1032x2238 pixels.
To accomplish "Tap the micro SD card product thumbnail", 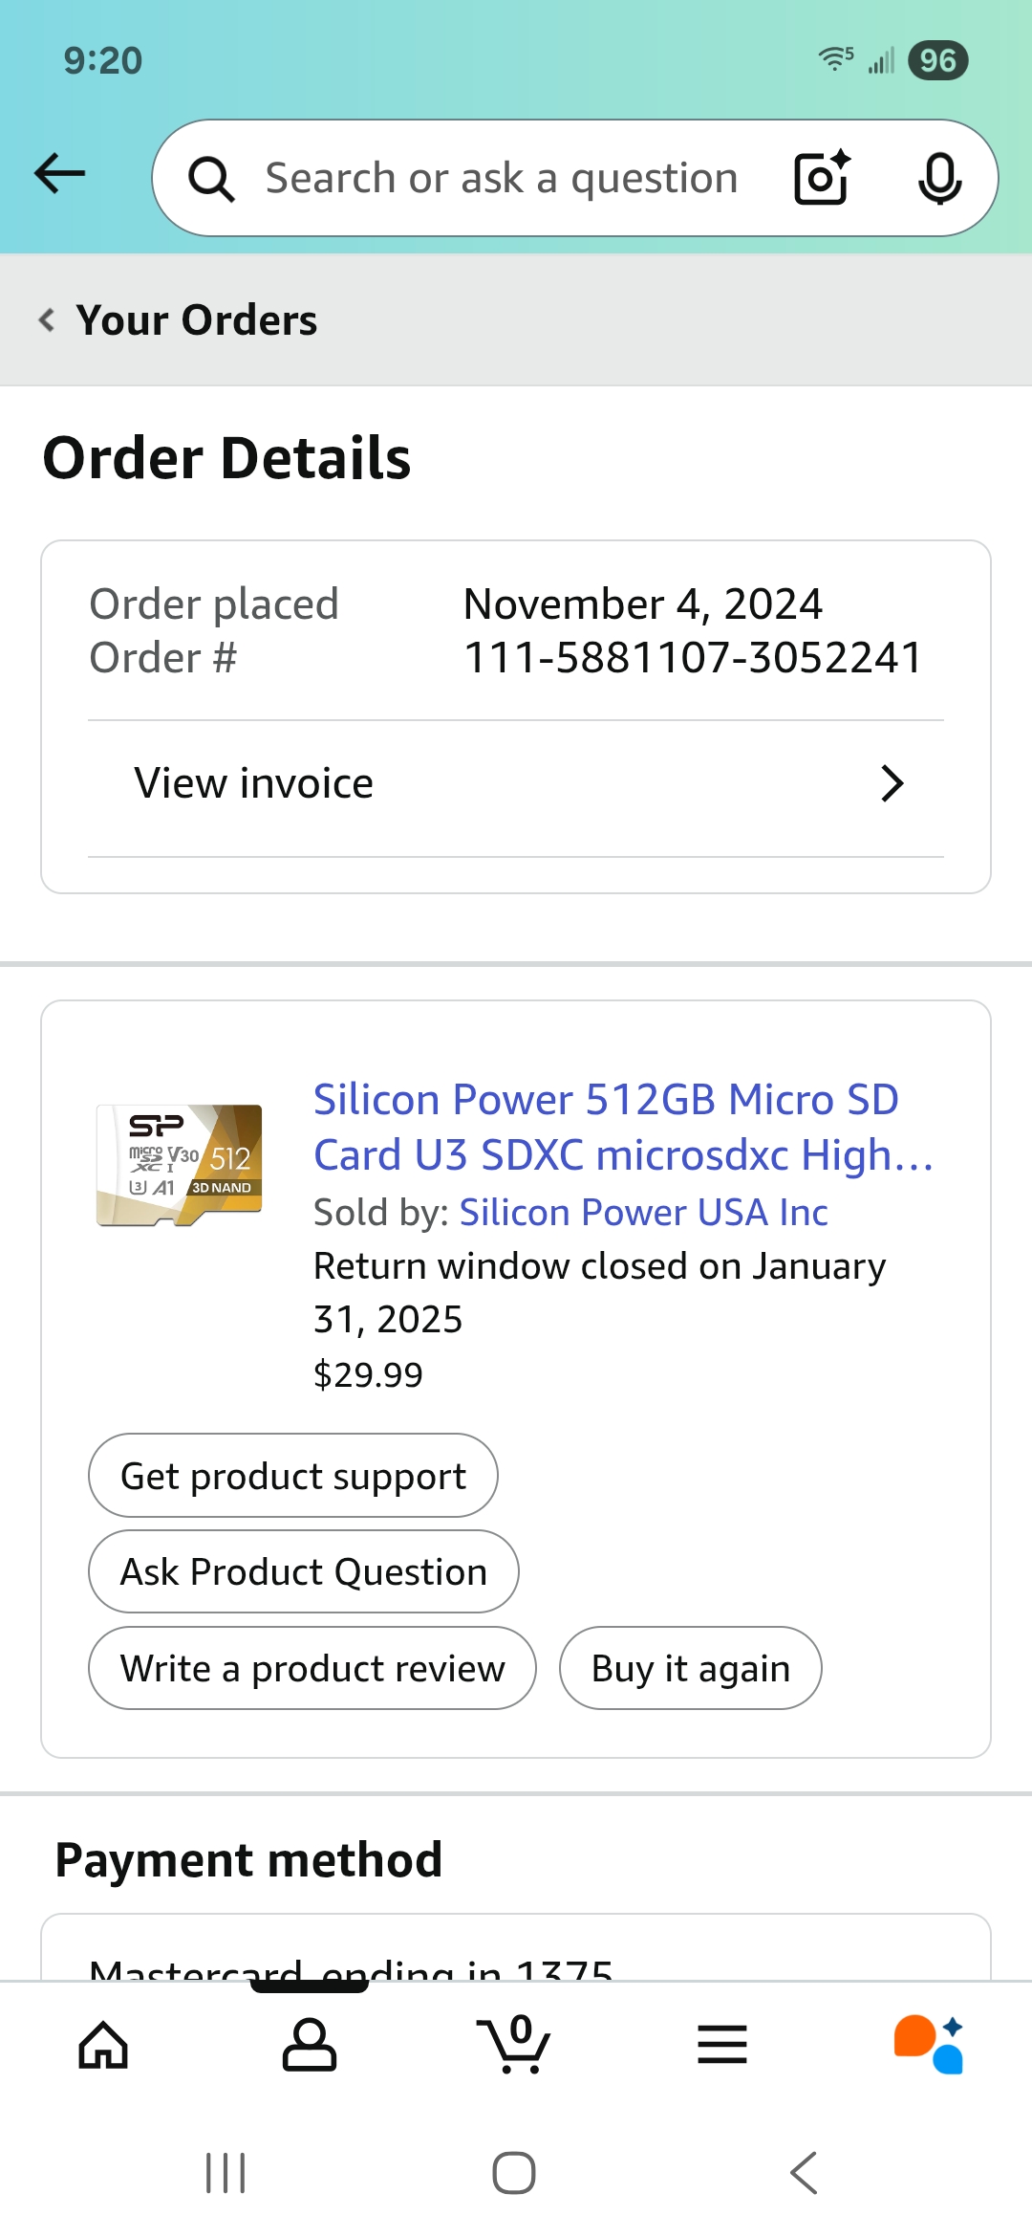I will tap(180, 1165).
